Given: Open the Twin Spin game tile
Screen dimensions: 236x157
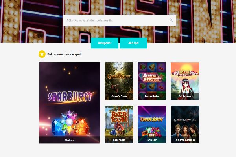Looking at the screenshot, I should (x=152, y=124).
